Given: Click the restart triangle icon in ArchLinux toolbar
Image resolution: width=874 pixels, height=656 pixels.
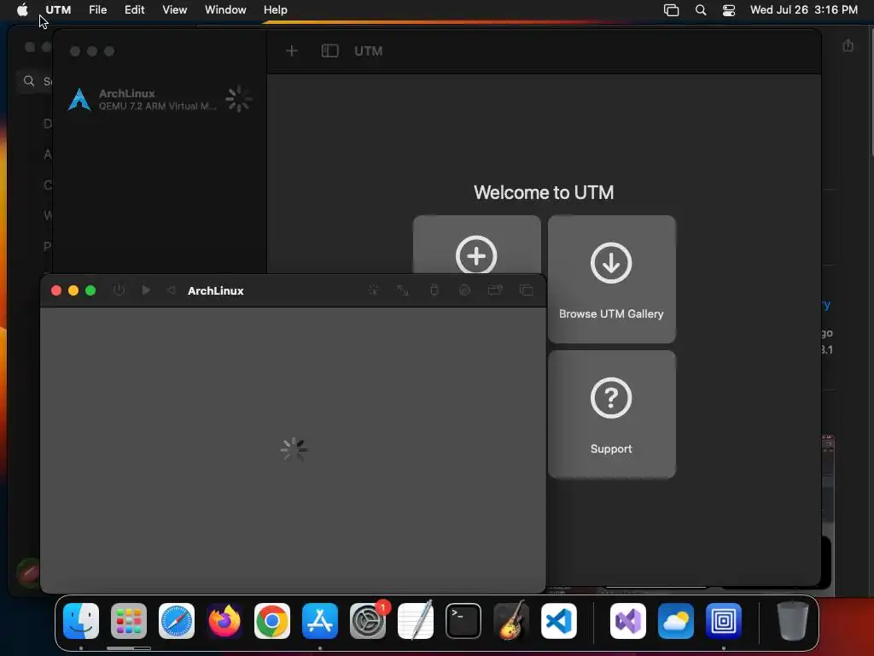Looking at the screenshot, I should click(171, 290).
